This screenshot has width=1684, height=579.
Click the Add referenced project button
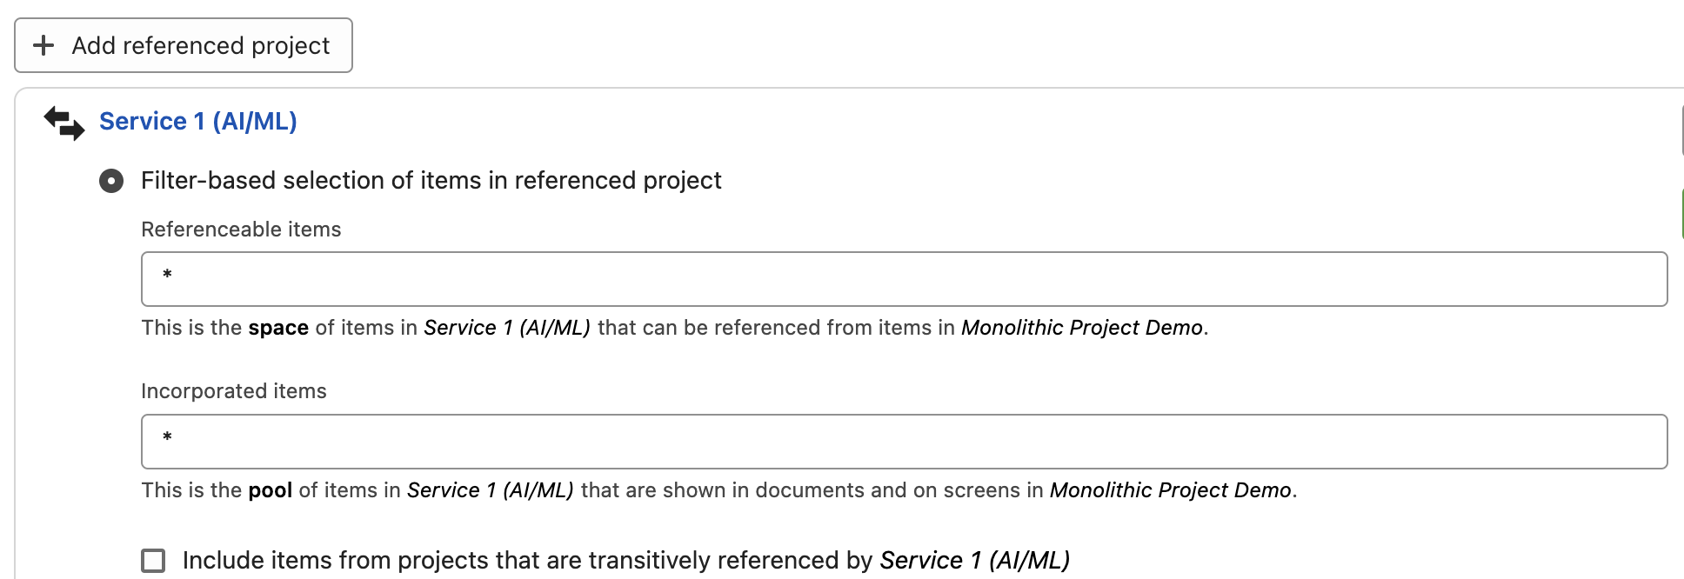184,45
